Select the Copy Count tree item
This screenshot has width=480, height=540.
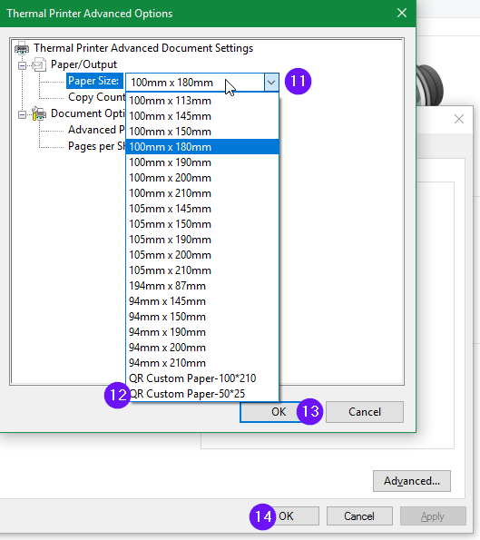click(97, 97)
